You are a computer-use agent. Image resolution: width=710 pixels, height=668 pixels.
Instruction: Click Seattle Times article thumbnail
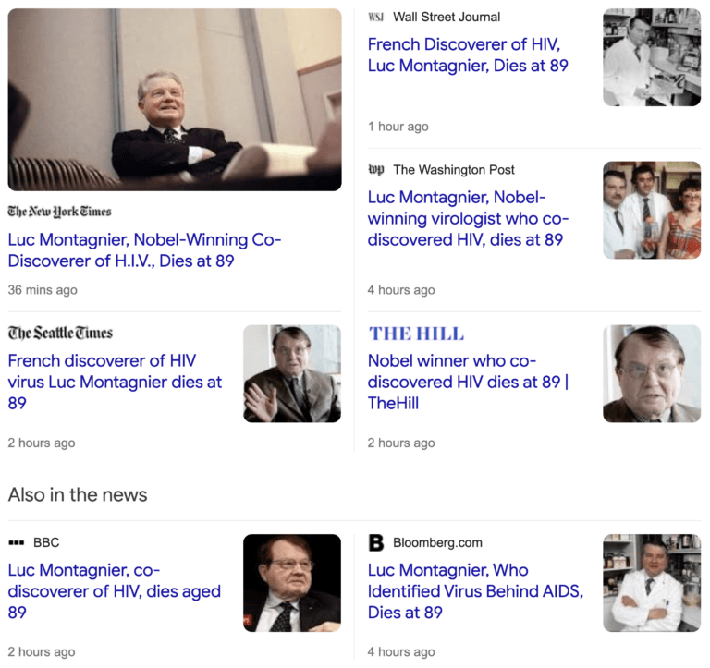pos(292,374)
